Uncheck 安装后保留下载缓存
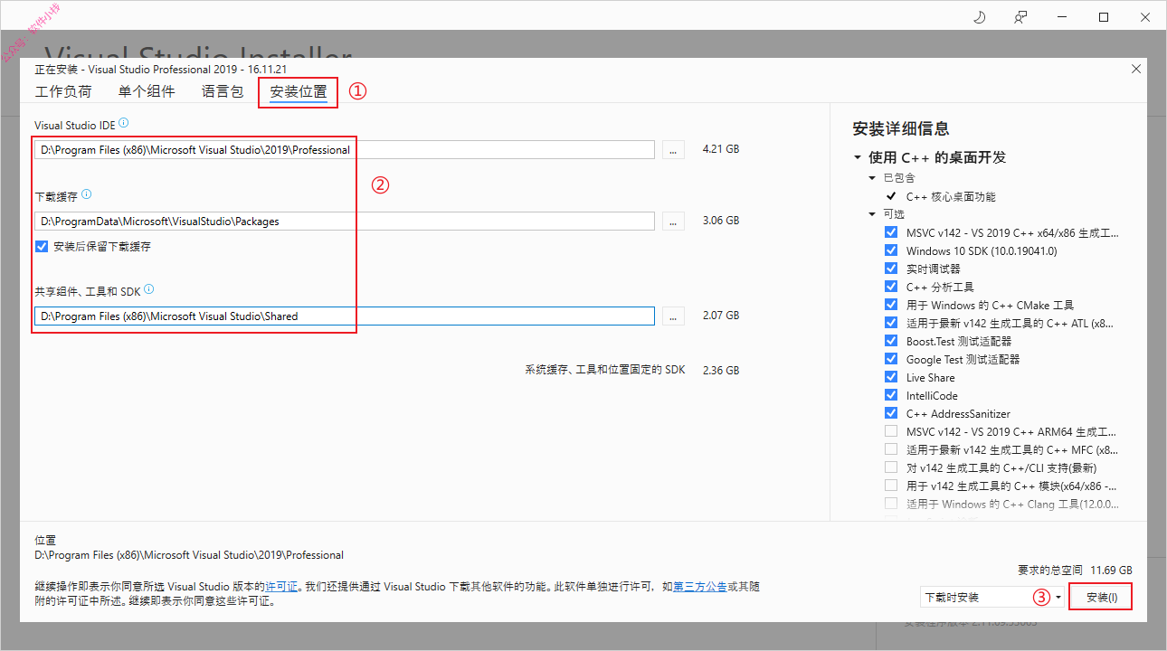This screenshot has width=1167, height=651. coord(42,246)
